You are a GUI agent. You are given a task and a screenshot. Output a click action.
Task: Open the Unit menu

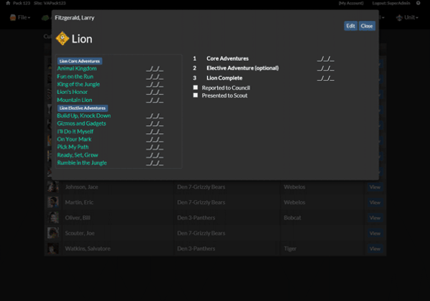pos(407,17)
